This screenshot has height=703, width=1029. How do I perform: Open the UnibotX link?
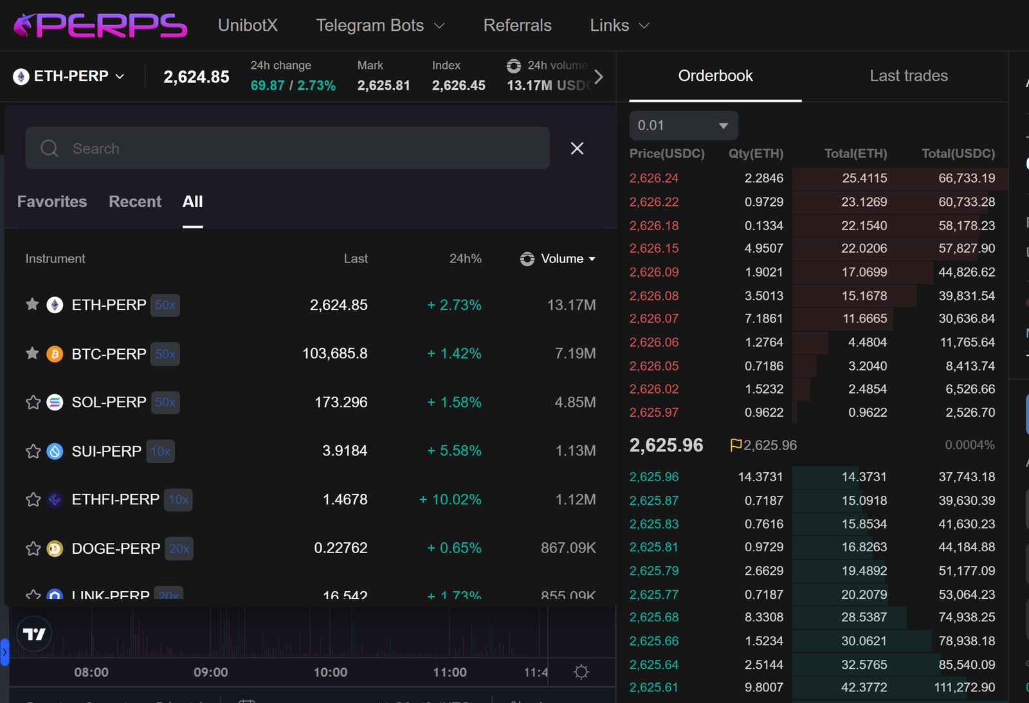click(248, 26)
